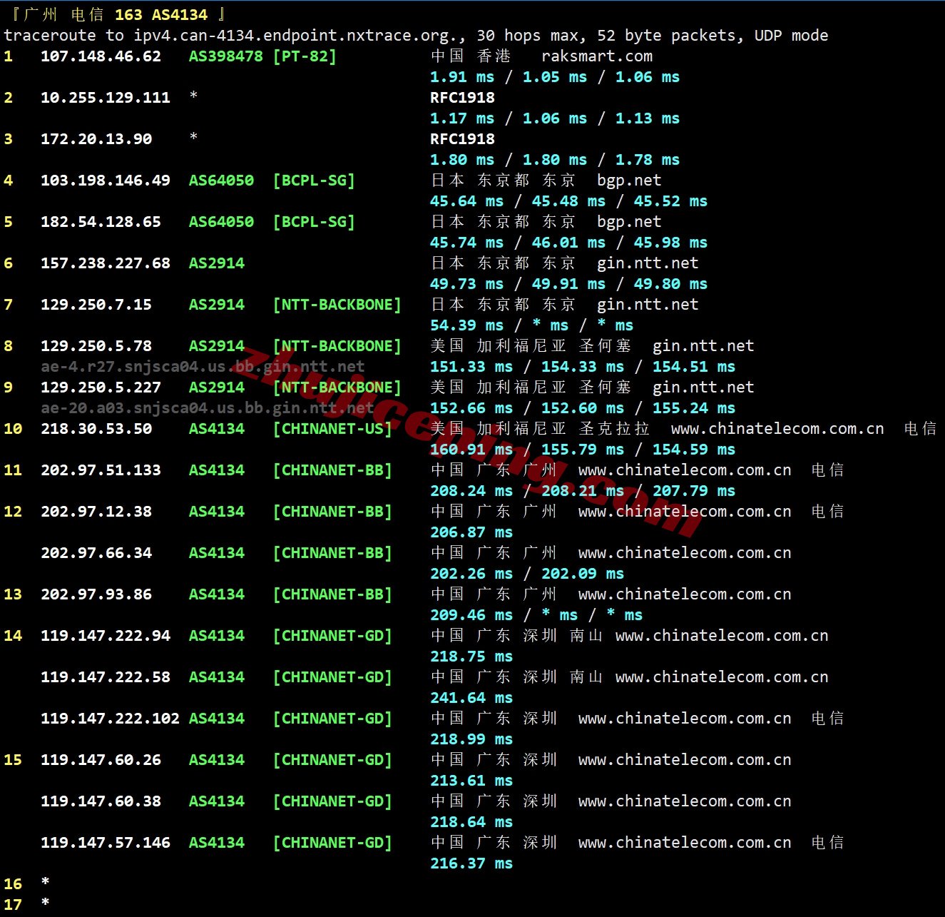Select IP address 107.148.46.62

[101, 56]
